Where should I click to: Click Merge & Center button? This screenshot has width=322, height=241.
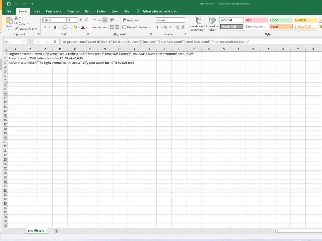pyautogui.click(x=135, y=27)
